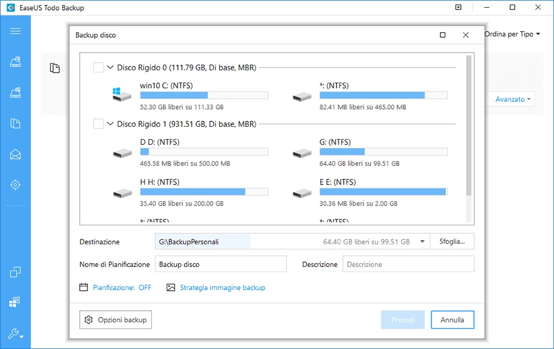The width and height of the screenshot is (554, 349).
Task: Collapse the Disco Rigido 1 group
Action: [110, 124]
